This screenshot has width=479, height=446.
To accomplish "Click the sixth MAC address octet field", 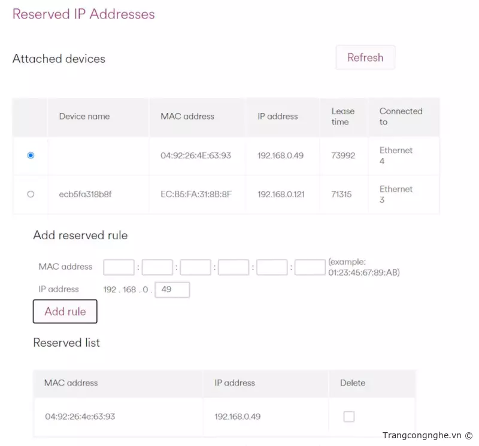I will [x=310, y=267].
